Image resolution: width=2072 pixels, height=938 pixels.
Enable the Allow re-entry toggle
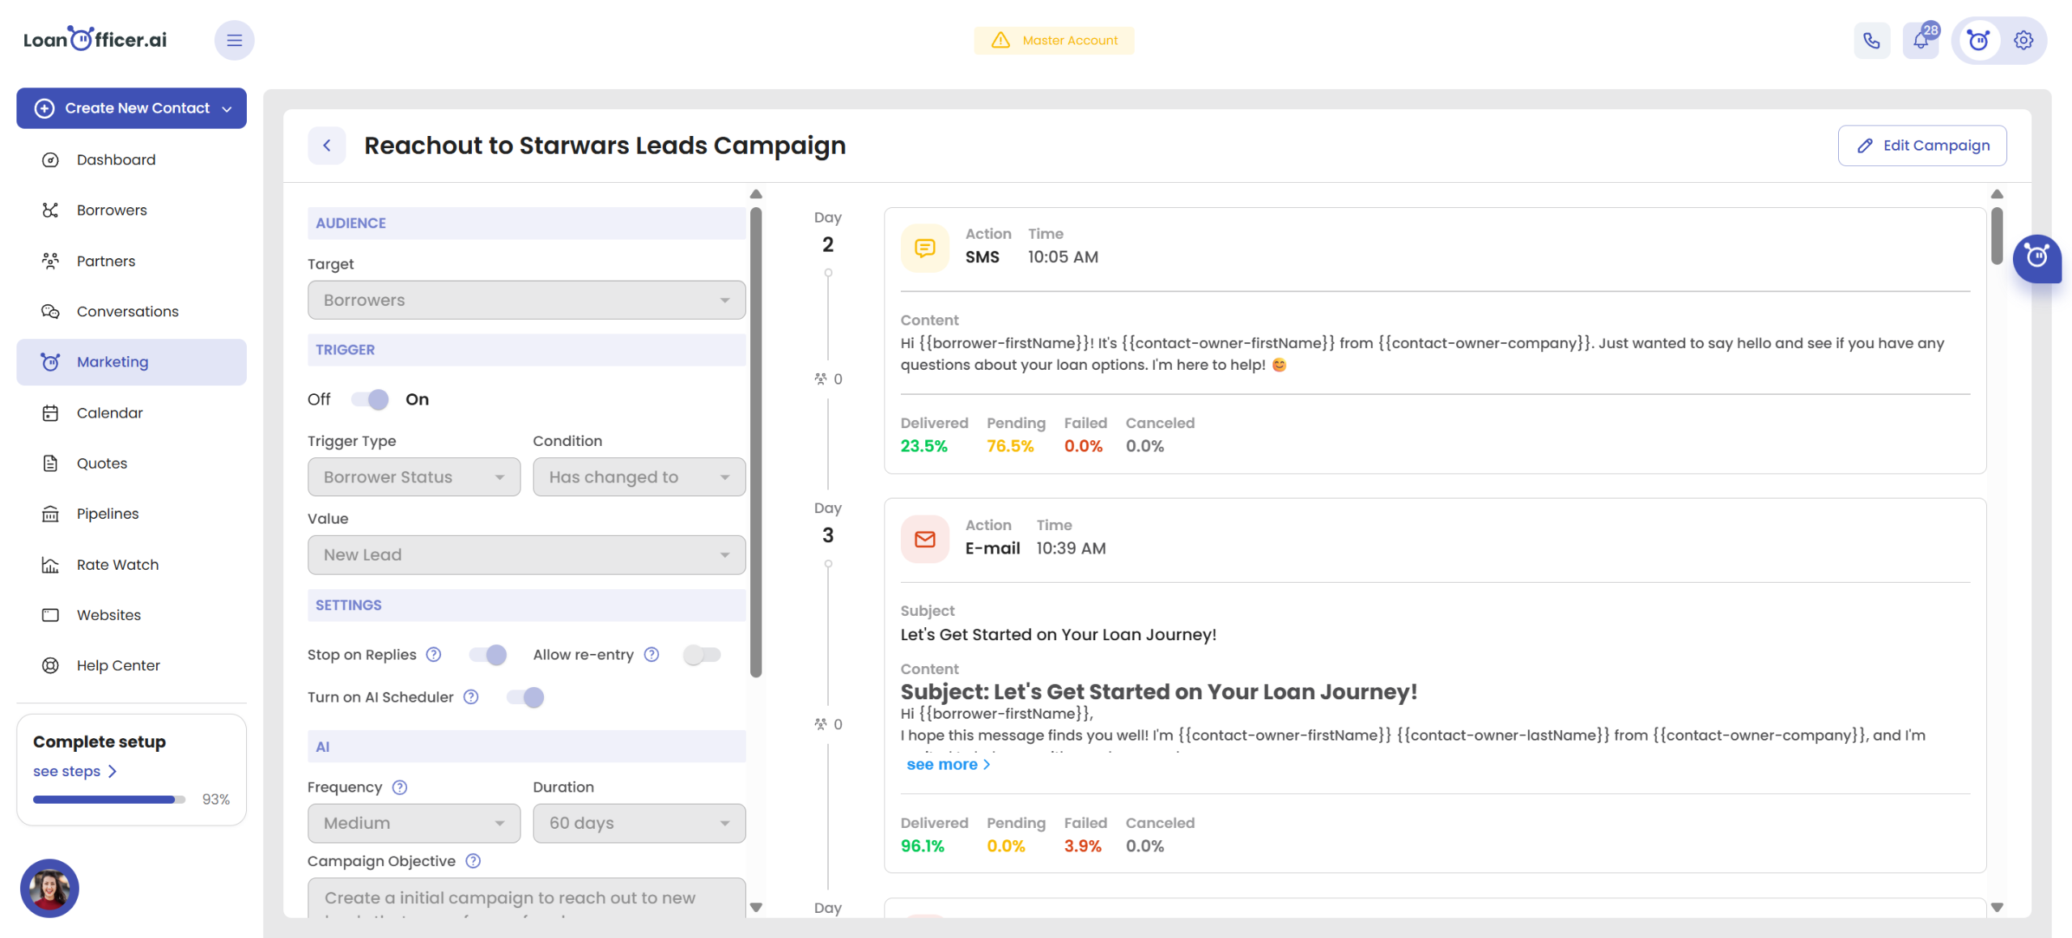click(x=701, y=655)
